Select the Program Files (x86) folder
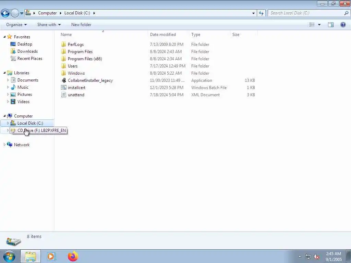This screenshot has height=263, width=351. pos(85,59)
